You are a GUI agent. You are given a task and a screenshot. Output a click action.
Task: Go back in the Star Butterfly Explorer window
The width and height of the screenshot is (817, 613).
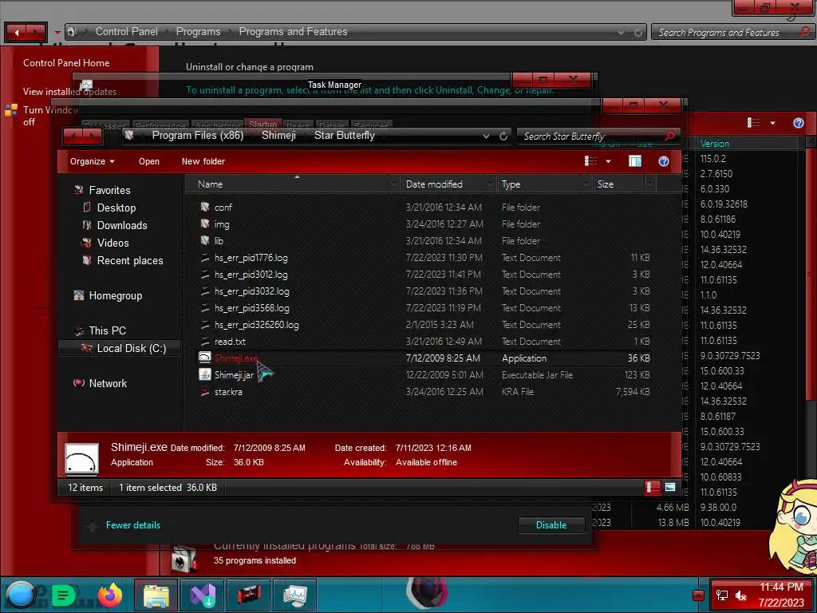point(73,136)
